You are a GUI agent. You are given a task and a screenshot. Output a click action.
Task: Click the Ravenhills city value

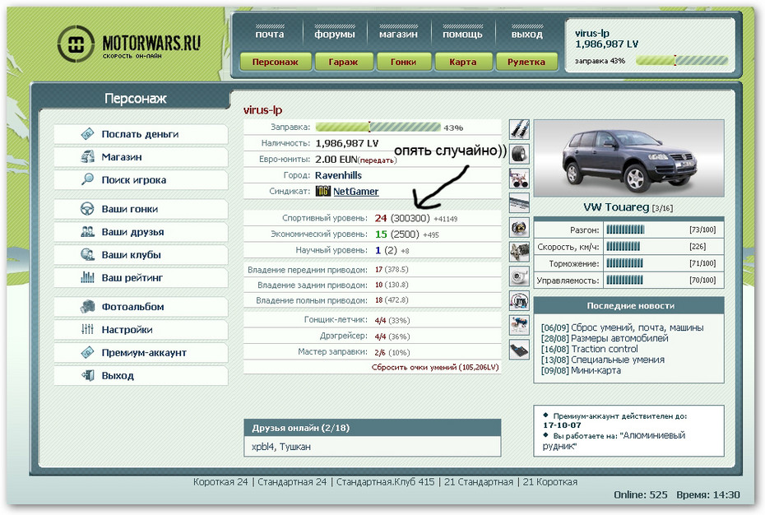(339, 175)
